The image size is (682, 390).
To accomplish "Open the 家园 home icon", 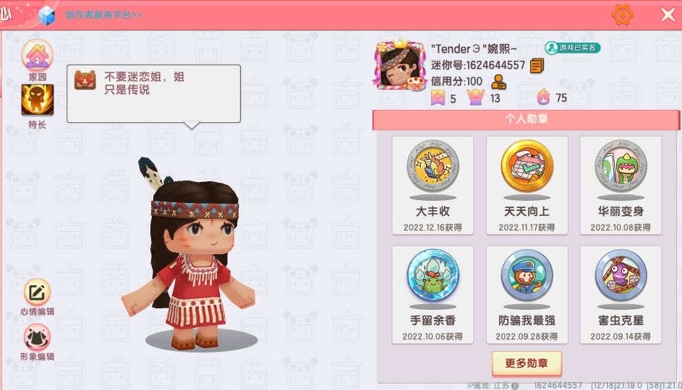I will pyautogui.click(x=38, y=56).
